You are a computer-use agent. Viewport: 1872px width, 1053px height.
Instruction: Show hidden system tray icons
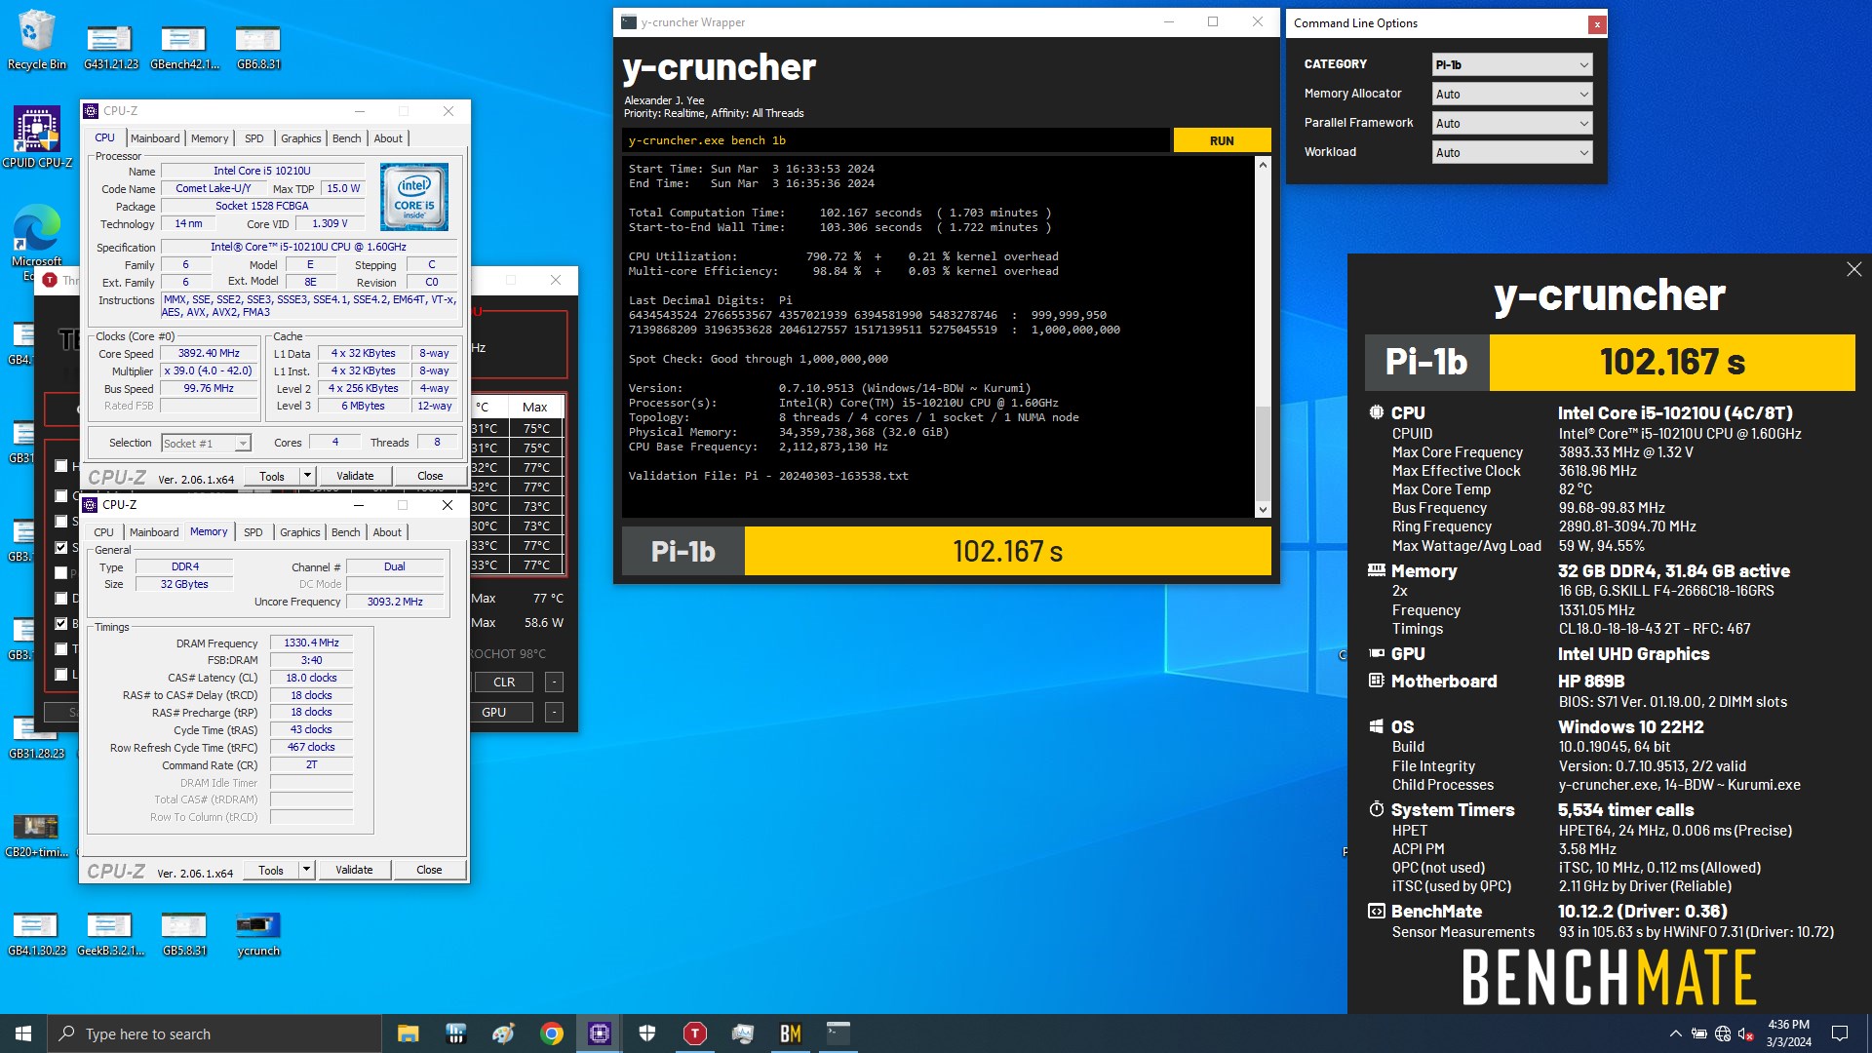pyautogui.click(x=1675, y=1033)
